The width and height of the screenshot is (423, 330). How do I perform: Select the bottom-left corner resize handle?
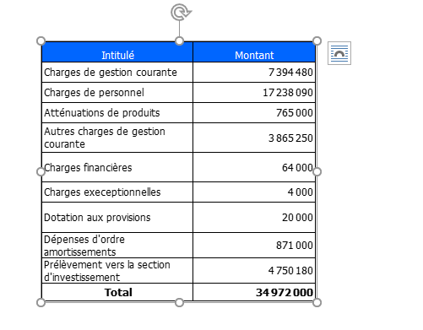41,303
